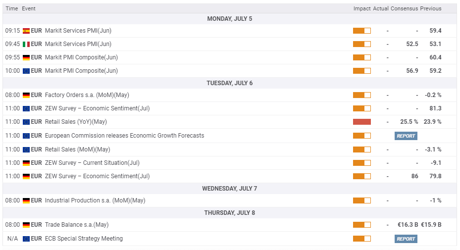Click the EU flag beside the 10:00 Markit PMI Composite
This screenshot has height=250, width=460.
pyautogui.click(x=26, y=71)
